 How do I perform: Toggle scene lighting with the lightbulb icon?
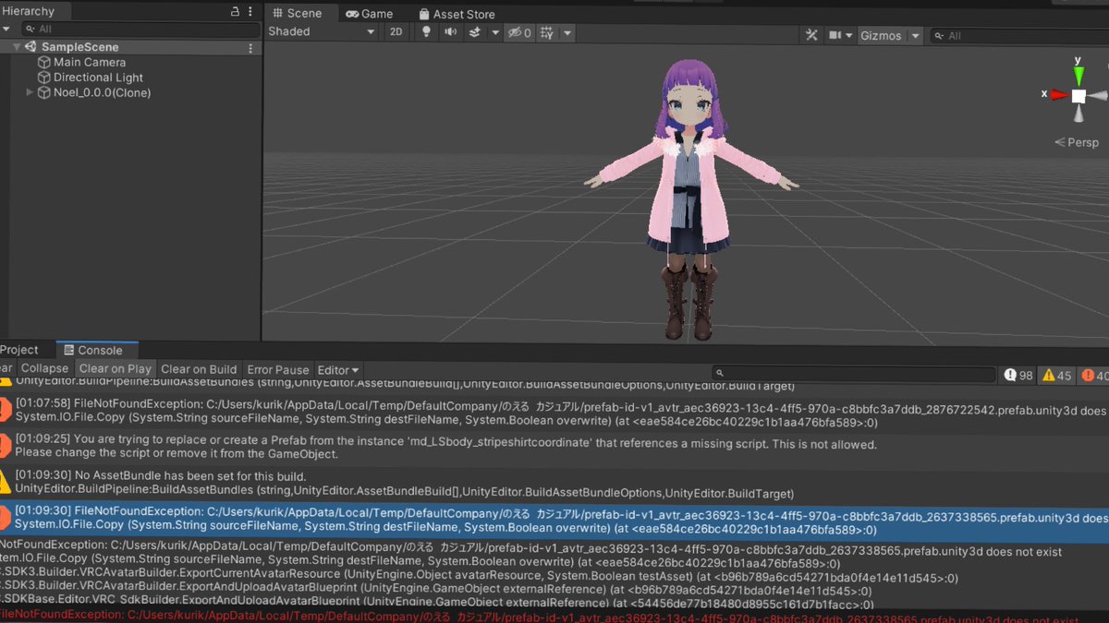coord(426,32)
